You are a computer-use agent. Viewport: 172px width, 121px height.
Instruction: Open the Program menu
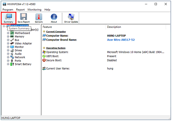click(8, 10)
